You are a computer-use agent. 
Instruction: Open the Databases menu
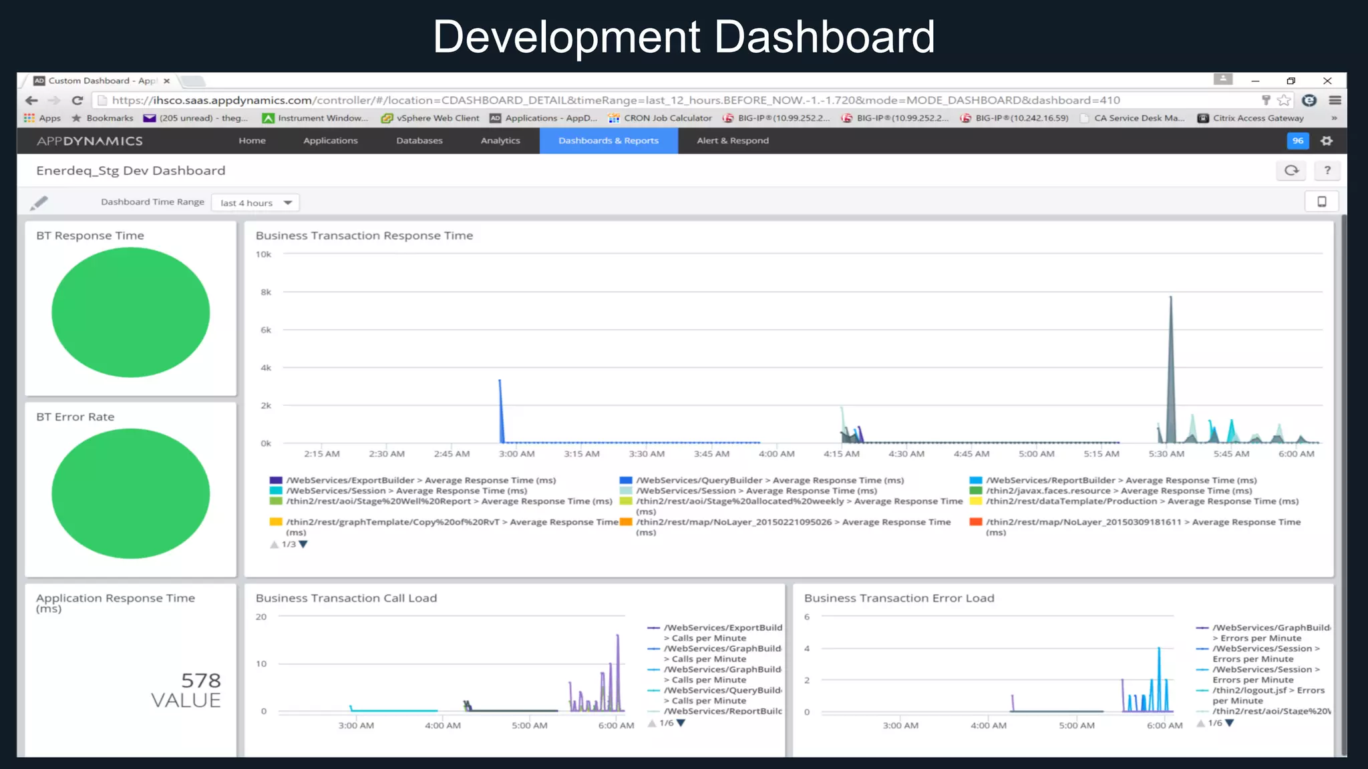pyautogui.click(x=419, y=141)
